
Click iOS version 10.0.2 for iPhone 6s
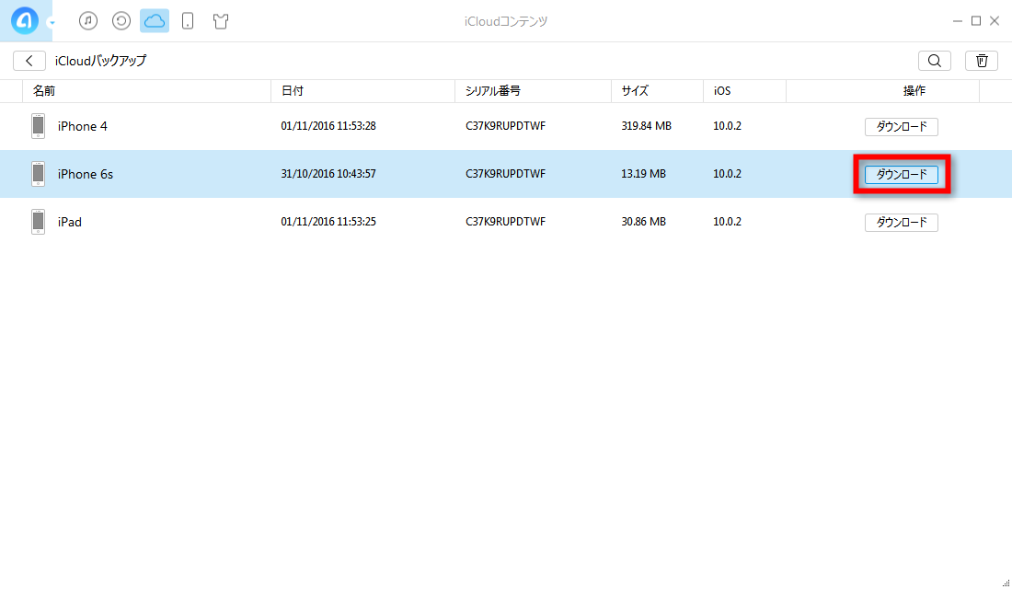click(728, 174)
